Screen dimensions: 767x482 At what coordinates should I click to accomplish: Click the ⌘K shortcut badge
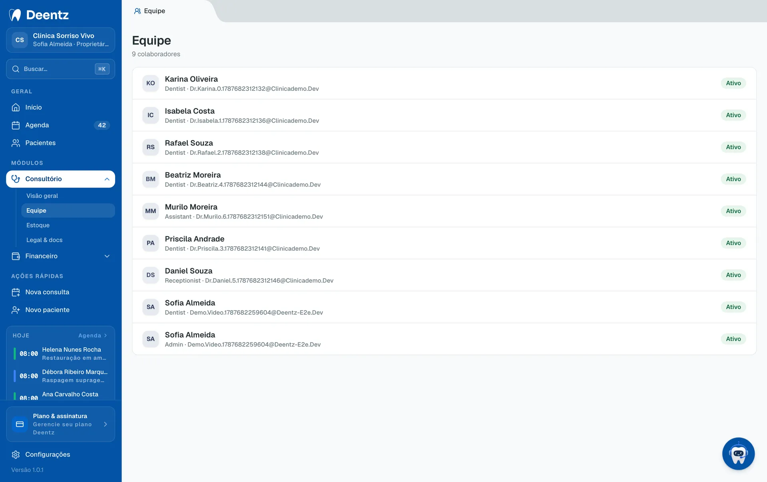pyautogui.click(x=102, y=69)
